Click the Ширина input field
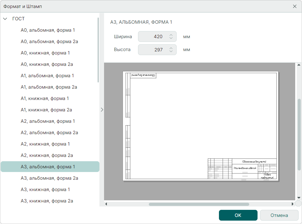302x224 pixels. pos(153,37)
